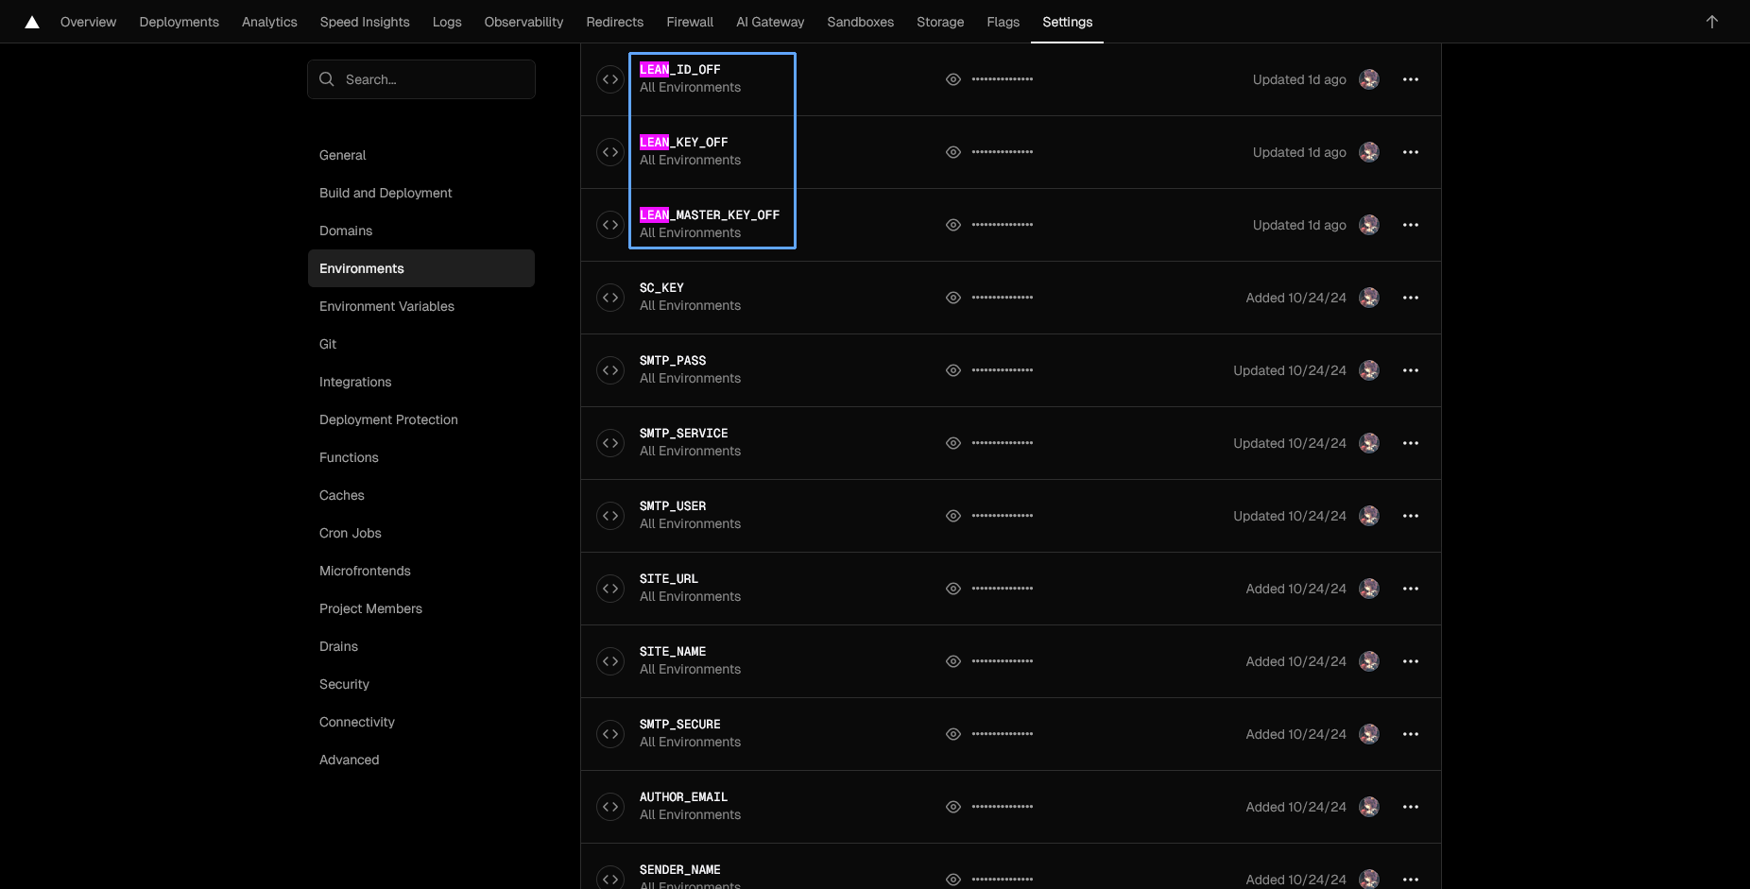
Task: Toggle visibility of SITE_NAME value
Action: point(953,661)
